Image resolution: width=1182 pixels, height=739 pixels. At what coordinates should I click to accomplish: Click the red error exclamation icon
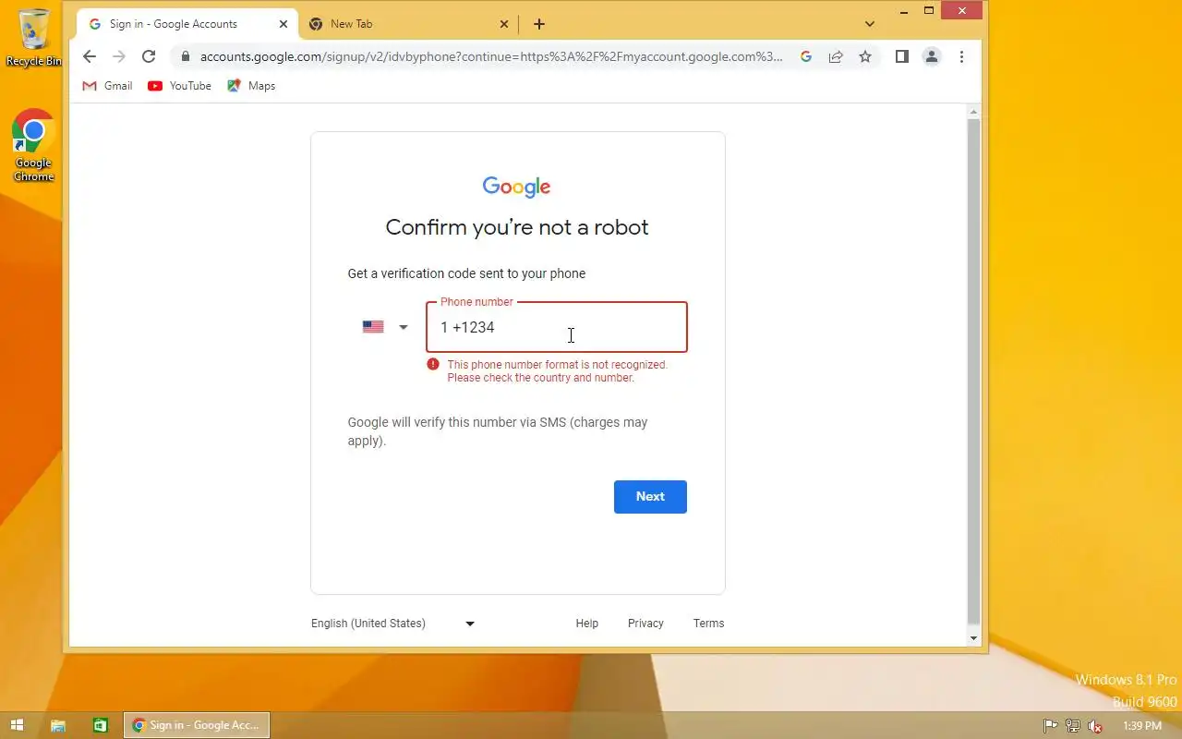pyautogui.click(x=433, y=365)
